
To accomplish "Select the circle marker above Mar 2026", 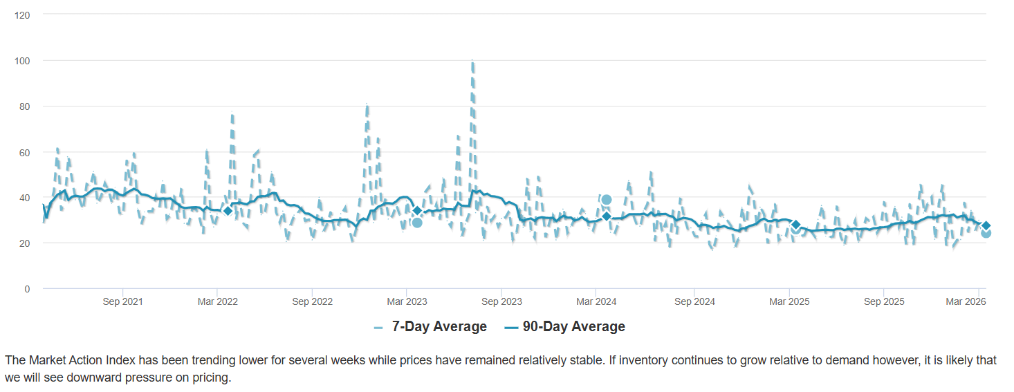I will (986, 233).
